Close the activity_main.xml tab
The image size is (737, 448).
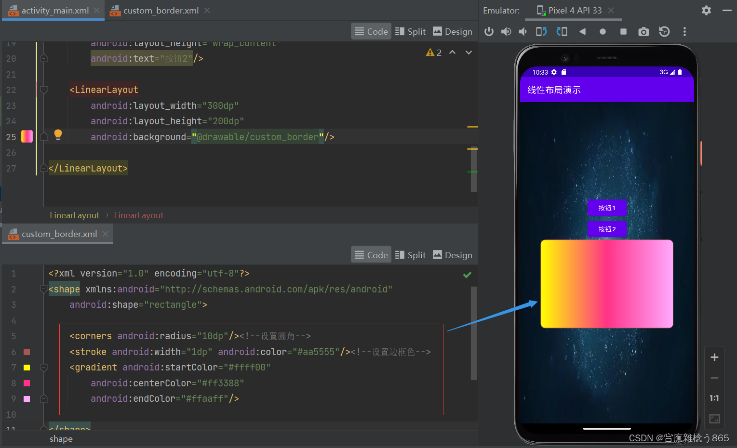pos(97,10)
